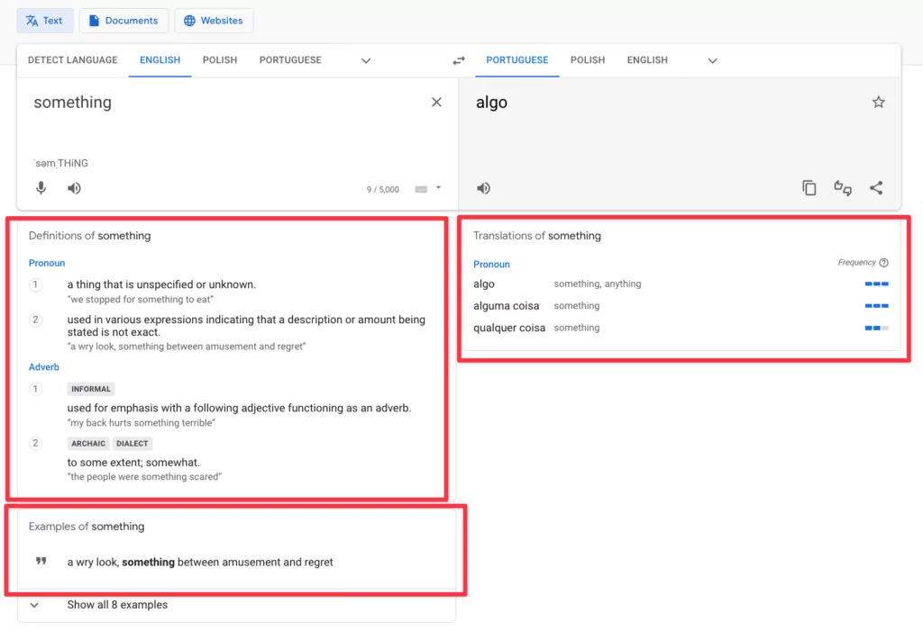Click 'Examples of something' heading
Viewport: 923px width, 631px height.
87,527
